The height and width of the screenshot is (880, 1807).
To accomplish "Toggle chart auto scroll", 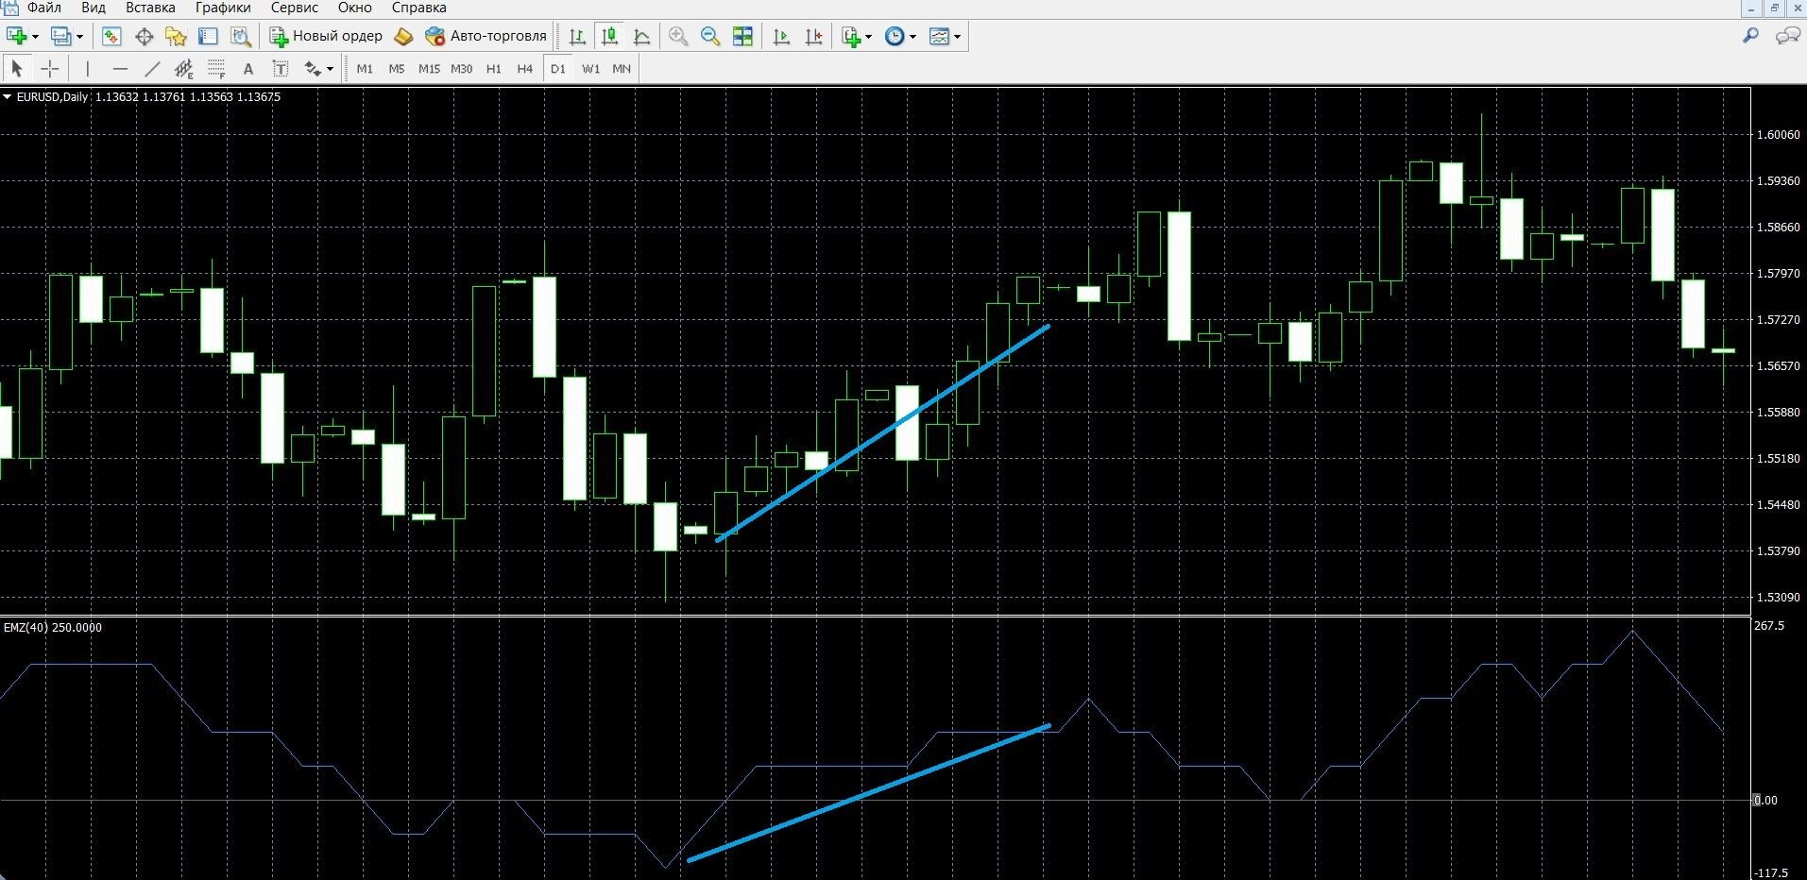I will [781, 37].
